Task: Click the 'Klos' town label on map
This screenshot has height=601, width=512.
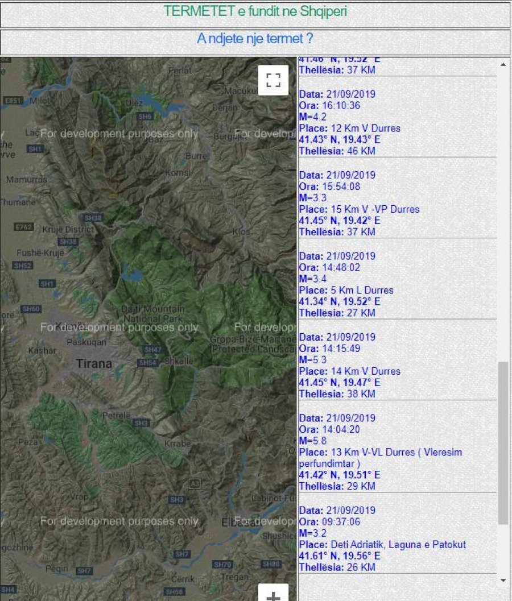Action: (x=241, y=231)
